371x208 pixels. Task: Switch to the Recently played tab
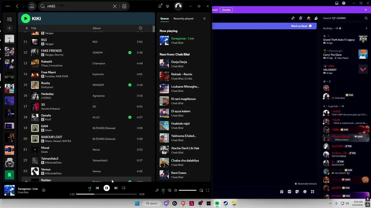(183, 18)
